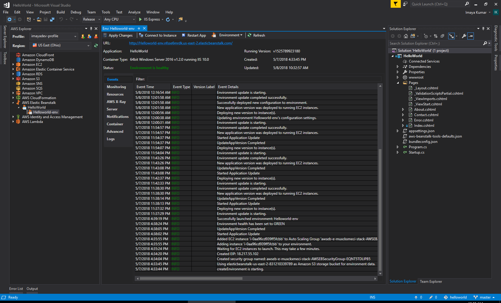
Task: Open IIS Express dropdown arrow
Action: 163,20
